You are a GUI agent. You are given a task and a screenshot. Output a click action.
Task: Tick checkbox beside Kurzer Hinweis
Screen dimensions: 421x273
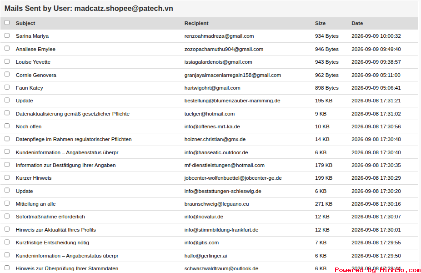click(7, 177)
